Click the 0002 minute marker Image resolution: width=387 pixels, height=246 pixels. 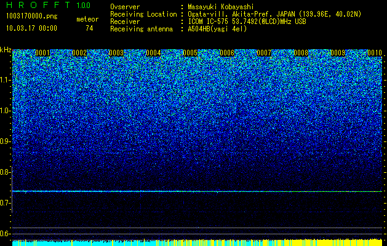[79, 53]
